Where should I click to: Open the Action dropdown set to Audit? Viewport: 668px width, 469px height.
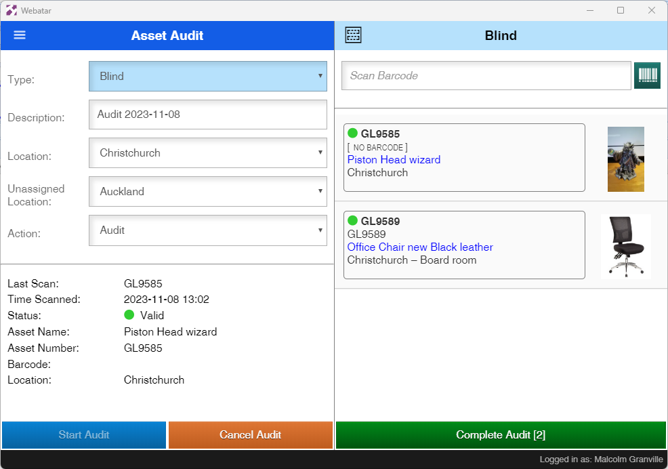[208, 230]
